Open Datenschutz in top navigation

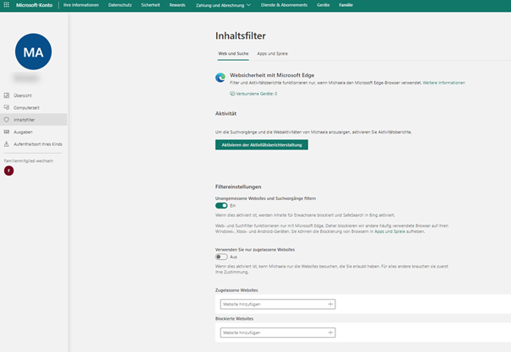[120, 5]
